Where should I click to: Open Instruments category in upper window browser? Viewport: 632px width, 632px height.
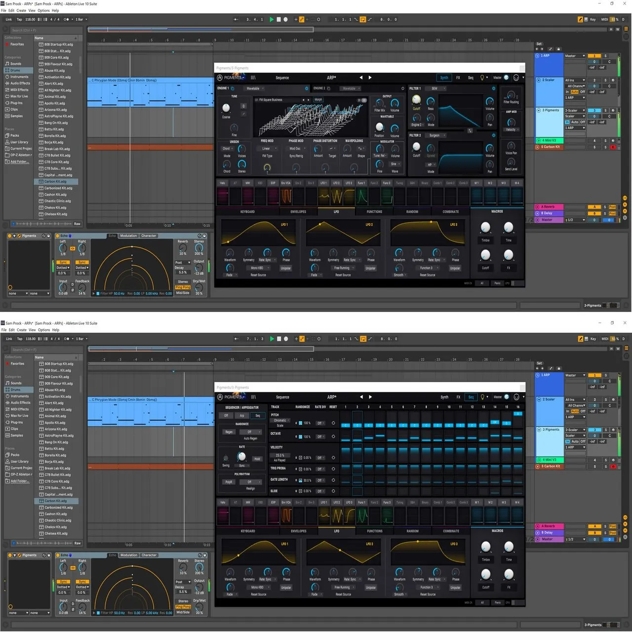click(x=19, y=77)
